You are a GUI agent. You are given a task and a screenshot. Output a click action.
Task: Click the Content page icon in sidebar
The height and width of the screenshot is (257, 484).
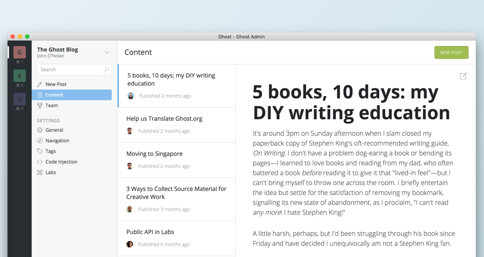point(40,95)
